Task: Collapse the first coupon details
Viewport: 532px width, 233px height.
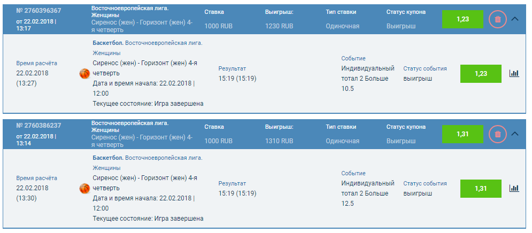Action: pyautogui.click(x=515, y=19)
